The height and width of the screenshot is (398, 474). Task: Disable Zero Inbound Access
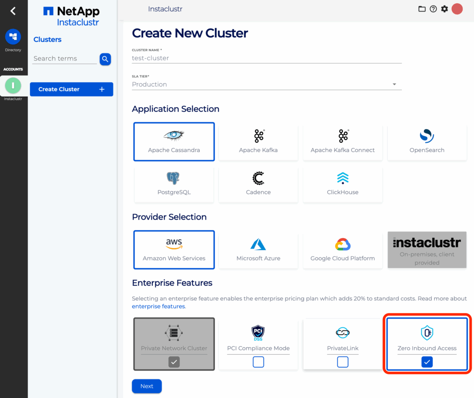point(426,362)
